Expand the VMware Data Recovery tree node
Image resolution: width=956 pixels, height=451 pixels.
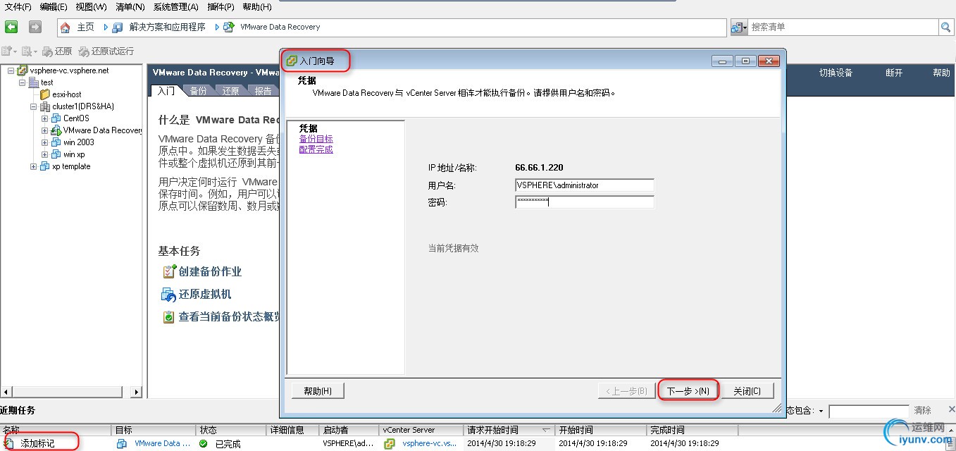[44, 130]
